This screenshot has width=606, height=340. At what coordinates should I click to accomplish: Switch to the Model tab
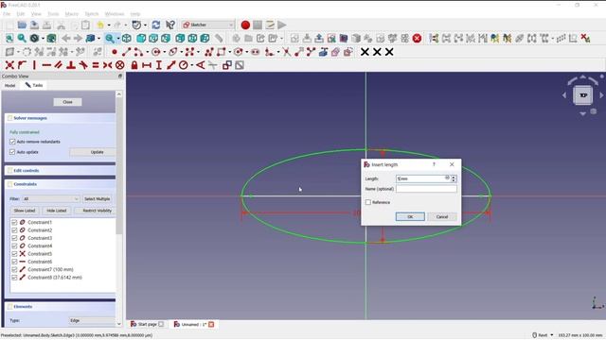(10, 85)
